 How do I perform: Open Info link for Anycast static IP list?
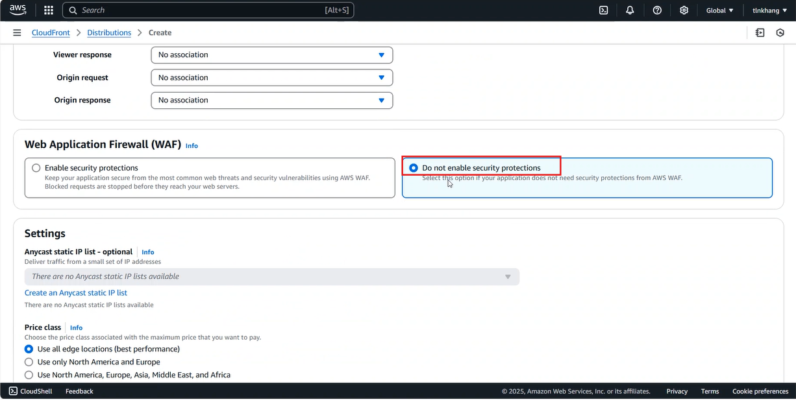pos(148,252)
